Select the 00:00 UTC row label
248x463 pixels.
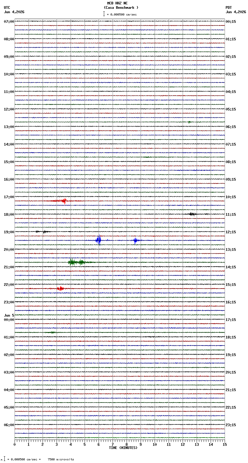(9, 320)
